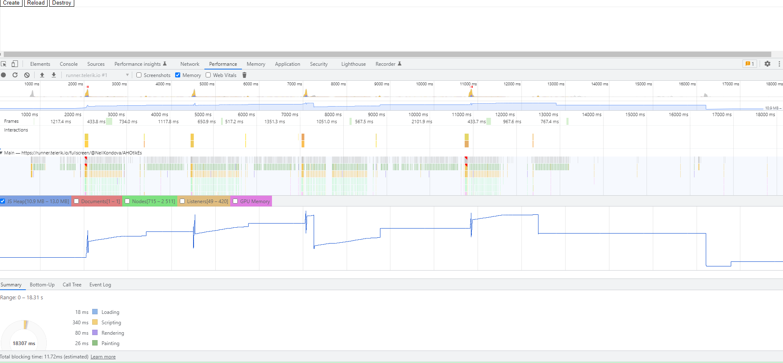
Task: Click the save profile download icon
Action: point(54,75)
